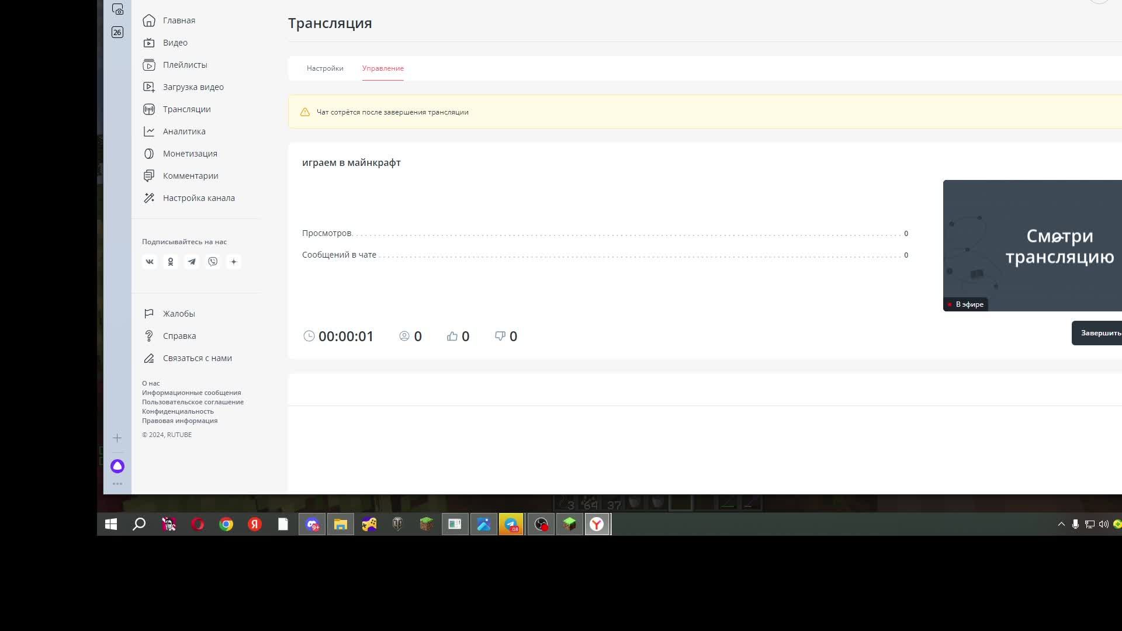This screenshot has height=631, width=1122.
Task: Open Alice assistant purple icon in sidebar
Action: (117, 466)
